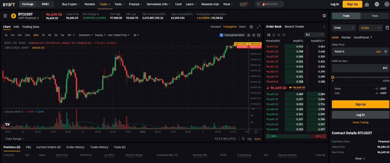
Task: Click the order book three-dot menu
Action: coord(324,27)
